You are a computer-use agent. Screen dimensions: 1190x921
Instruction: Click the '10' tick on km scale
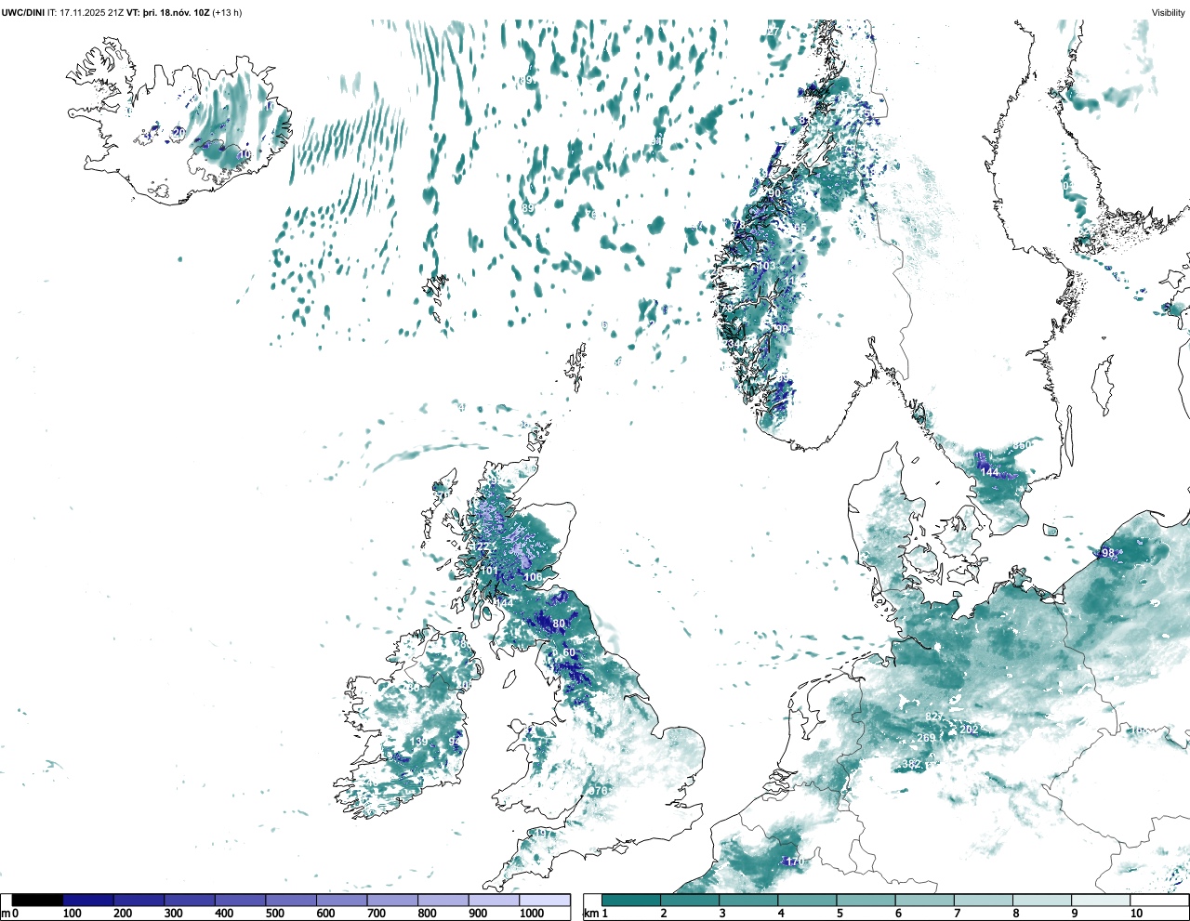pos(1136,914)
